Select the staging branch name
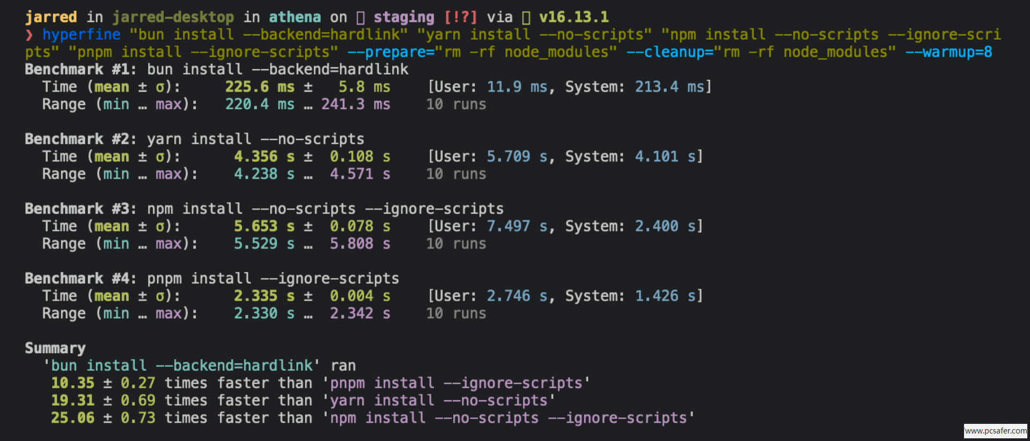Viewport: 1030px width, 441px height. coord(403,18)
